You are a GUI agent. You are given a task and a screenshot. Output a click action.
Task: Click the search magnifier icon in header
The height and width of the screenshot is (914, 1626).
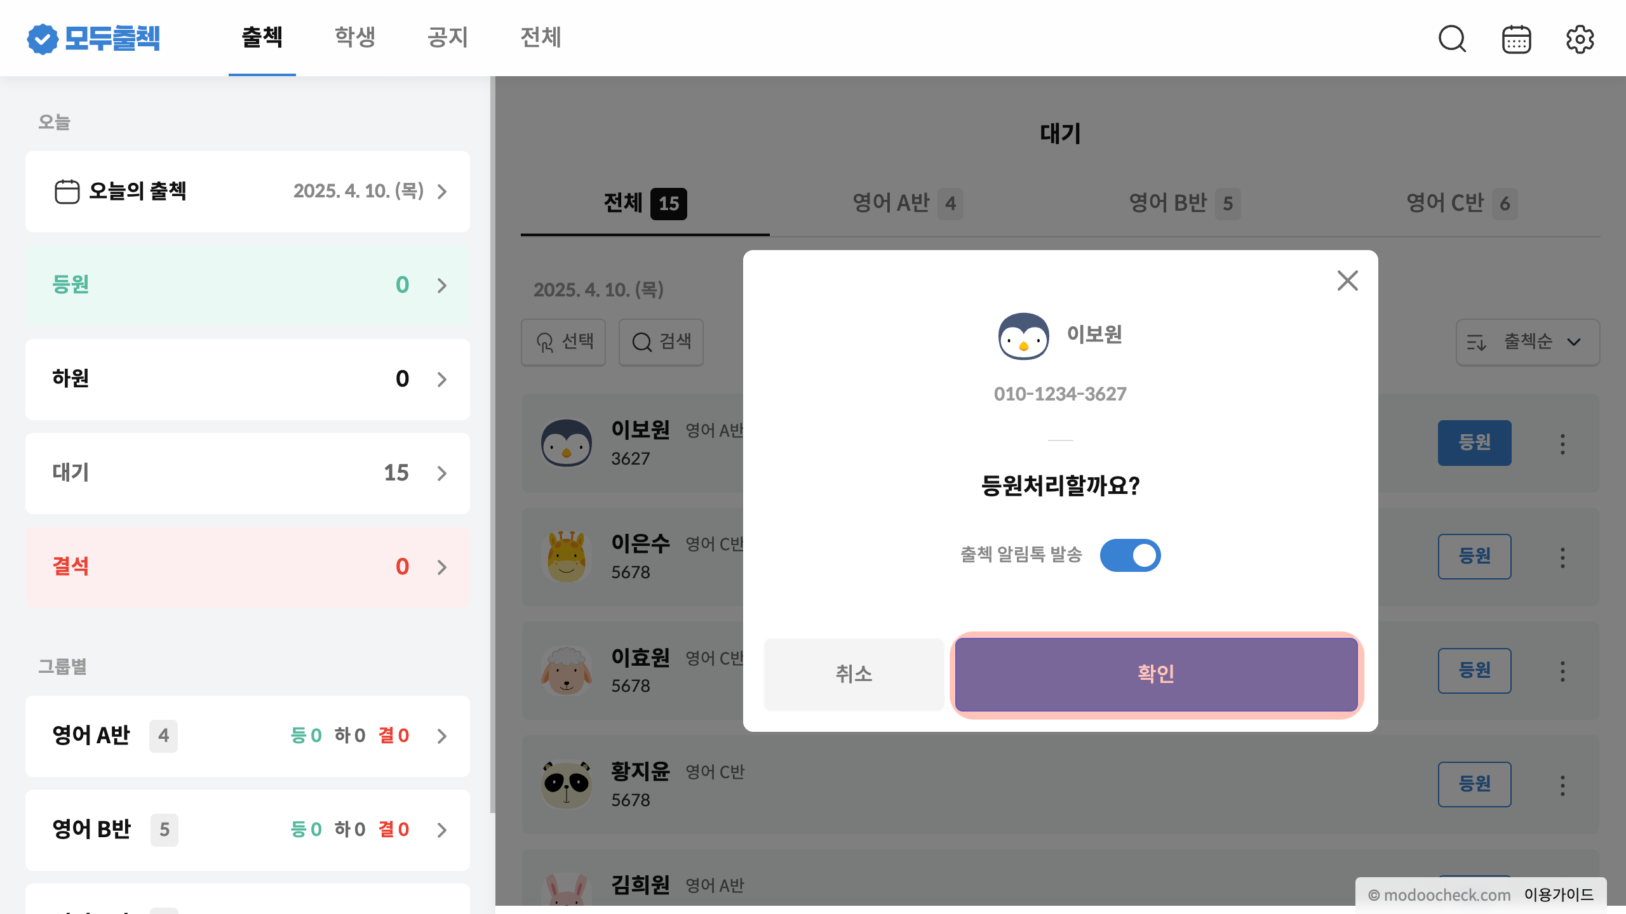(1452, 39)
